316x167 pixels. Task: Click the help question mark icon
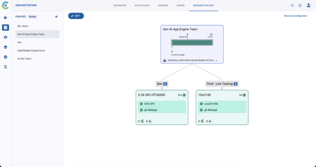[300, 5]
